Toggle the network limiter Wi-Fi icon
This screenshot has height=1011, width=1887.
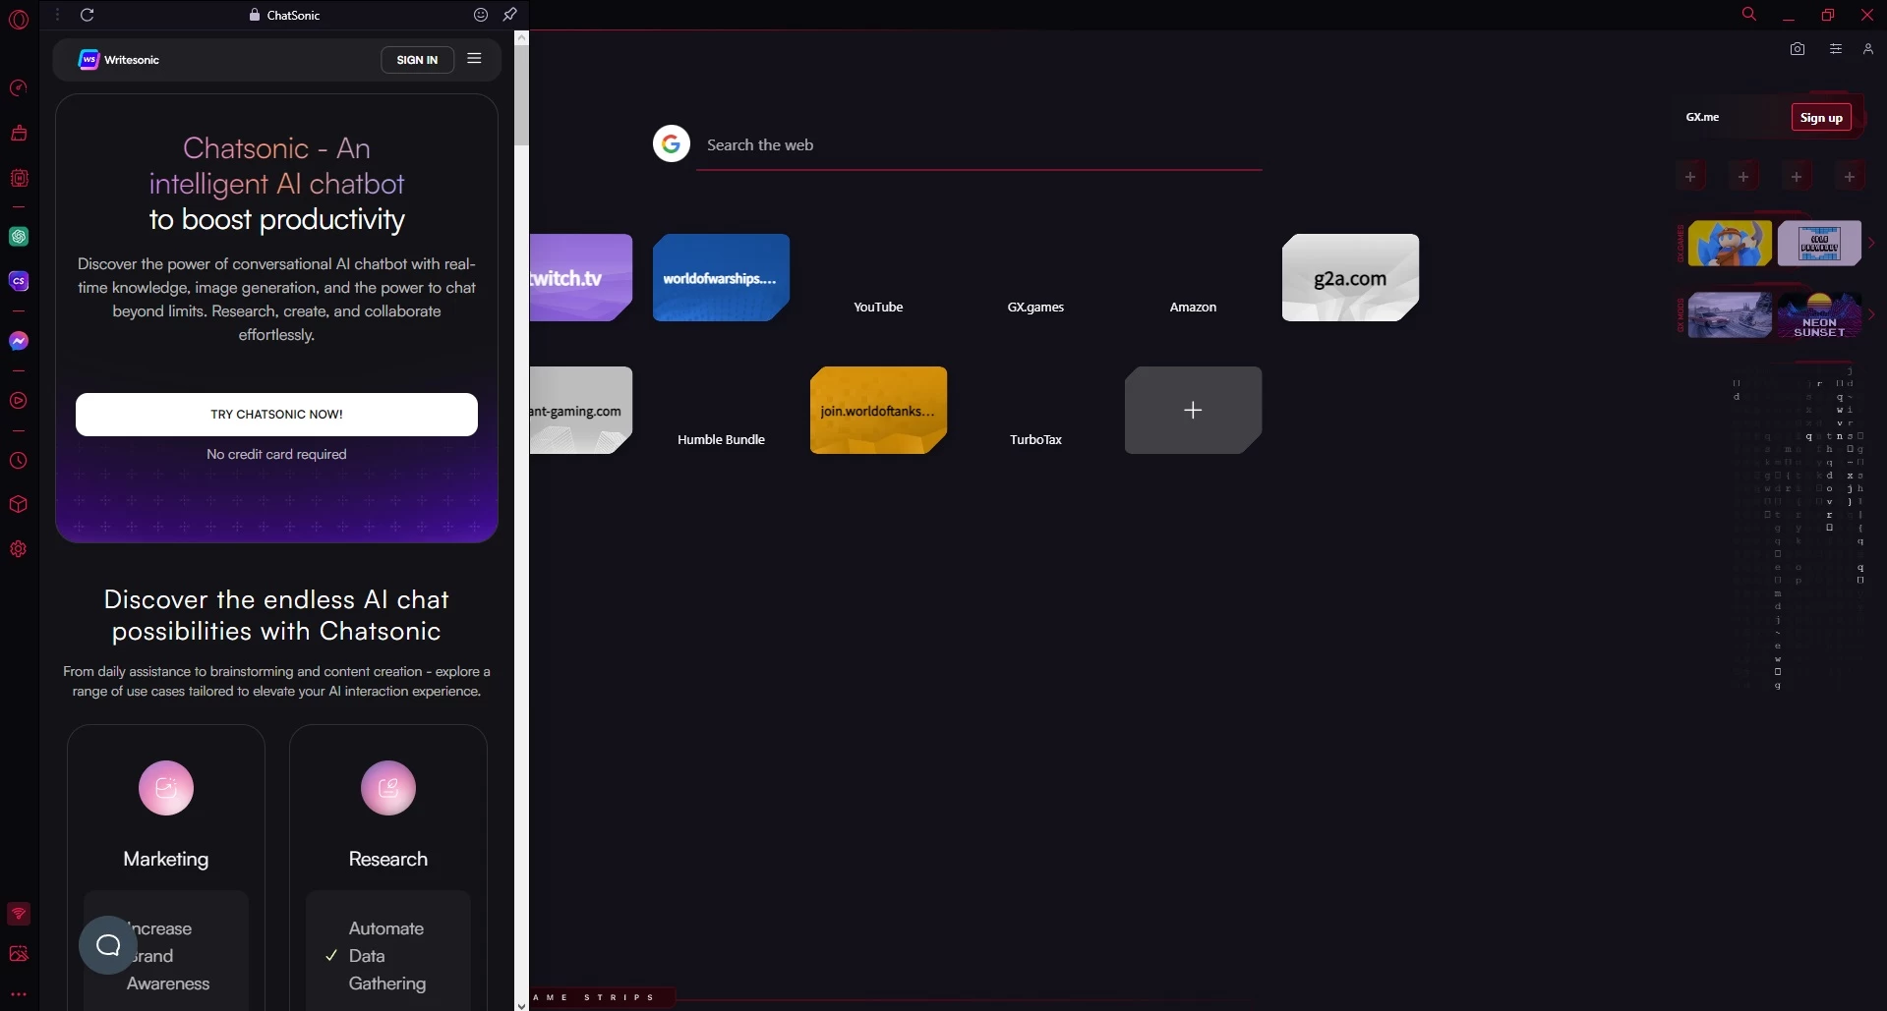[x=18, y=914]
